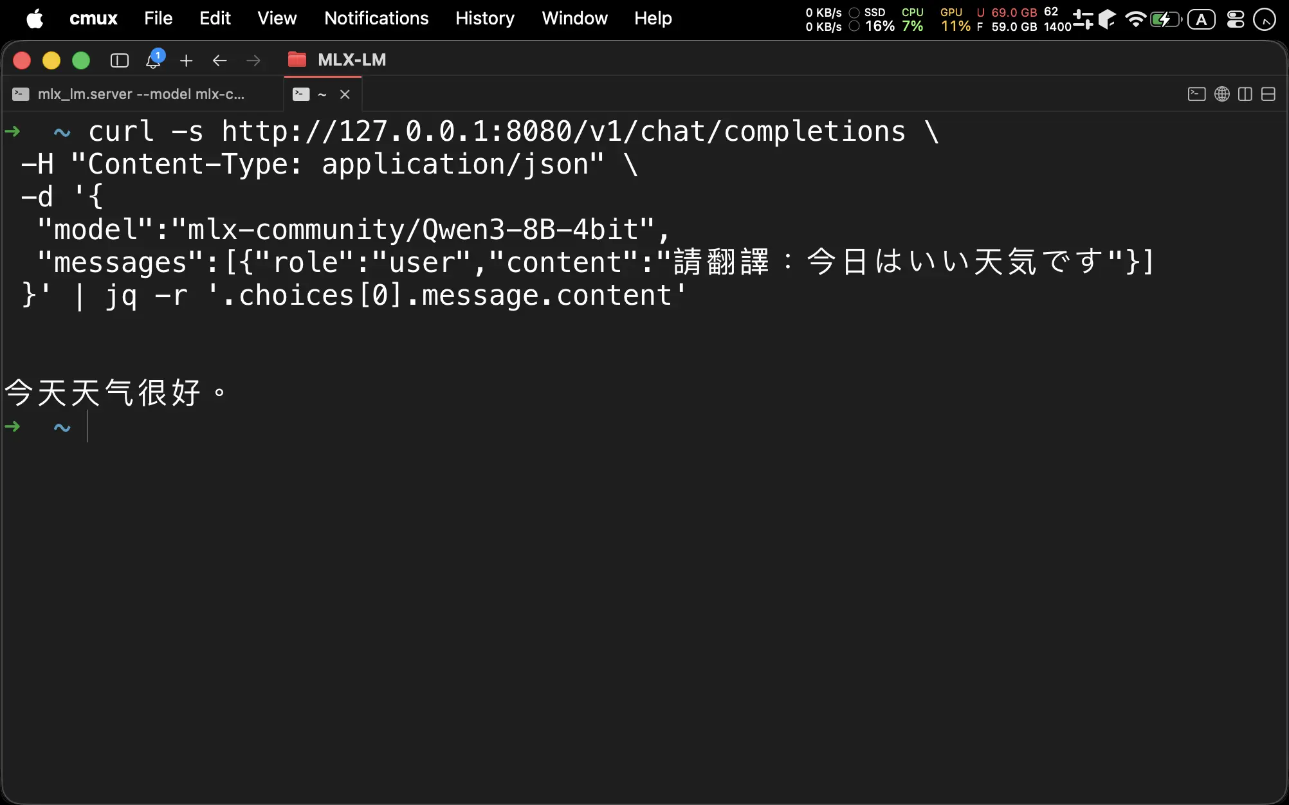Click the clock icon in menu bar
The width and height of the screenshot is (1289, 805).
(1265, 19)
